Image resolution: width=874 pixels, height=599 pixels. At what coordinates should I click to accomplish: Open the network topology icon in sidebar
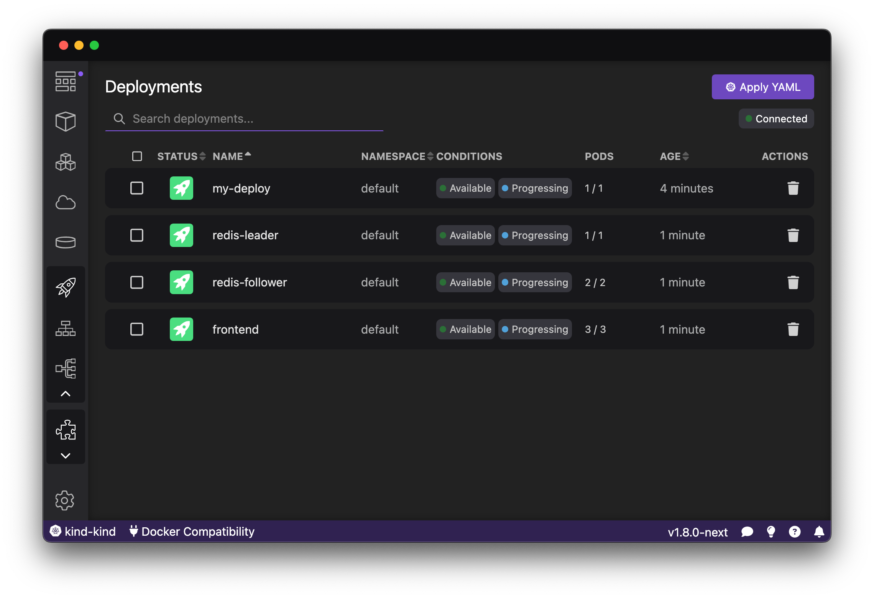[66, 369]
